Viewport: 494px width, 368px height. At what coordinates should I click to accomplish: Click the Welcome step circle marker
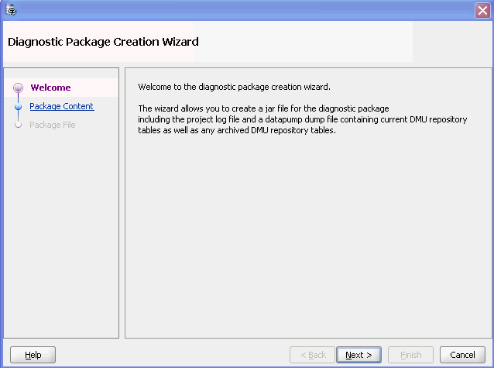[x=19, y=88]
